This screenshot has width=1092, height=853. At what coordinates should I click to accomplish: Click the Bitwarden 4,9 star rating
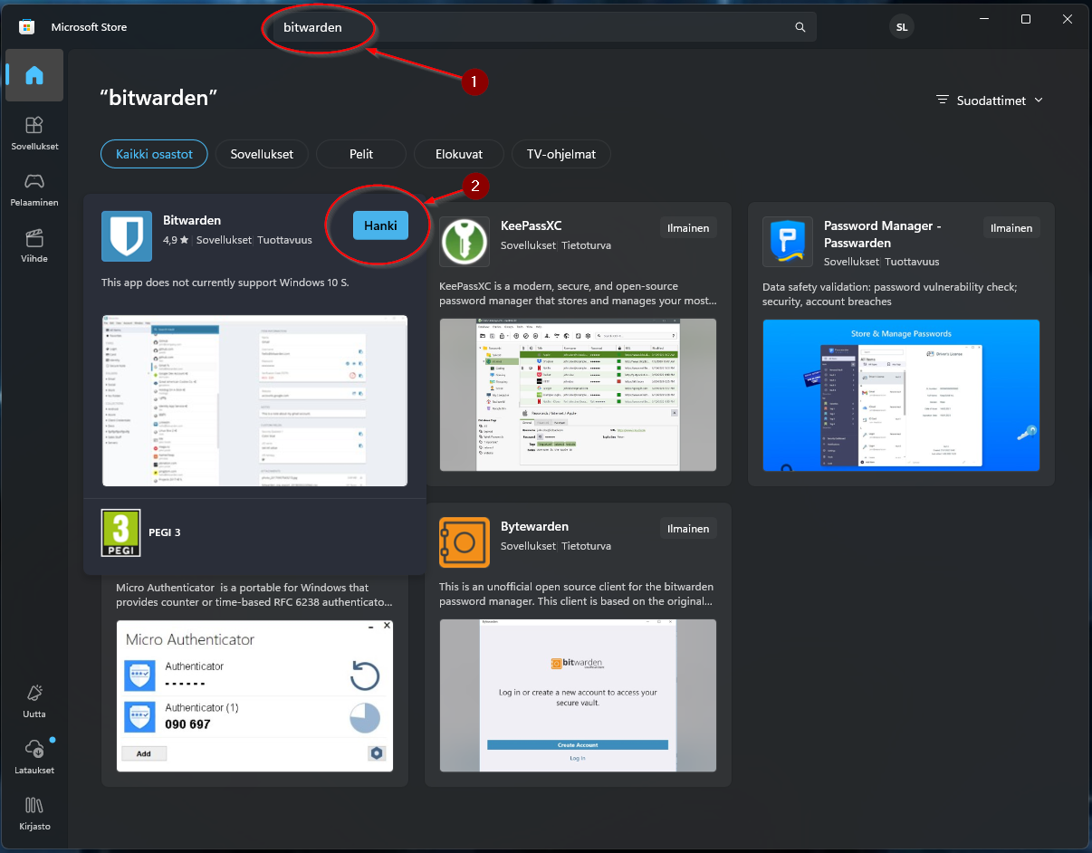pos(176,241)
